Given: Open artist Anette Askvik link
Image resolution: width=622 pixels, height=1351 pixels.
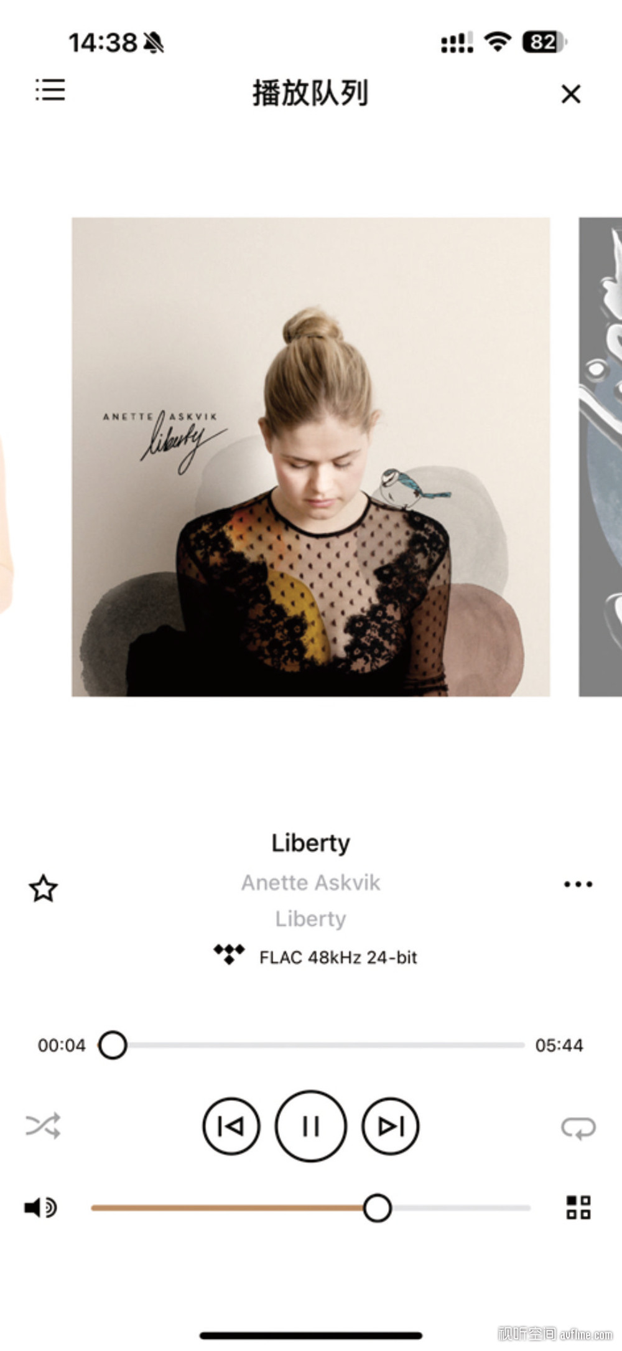Looking at the screenshot, I should pos(310,882).
